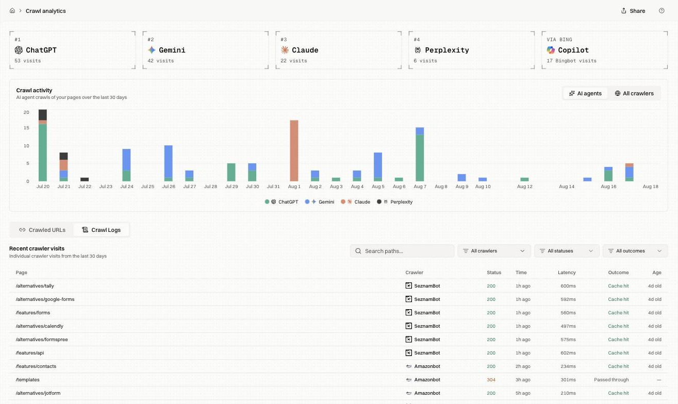Open the All crawlers filter dropdown
The image size is (678, 404).
494,251
